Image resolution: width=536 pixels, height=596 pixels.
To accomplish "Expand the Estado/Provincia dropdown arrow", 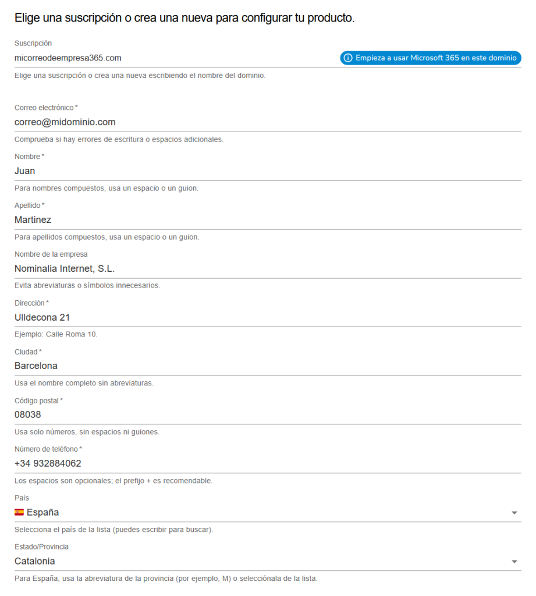I will pyautogui.click(x=514, y=562).
